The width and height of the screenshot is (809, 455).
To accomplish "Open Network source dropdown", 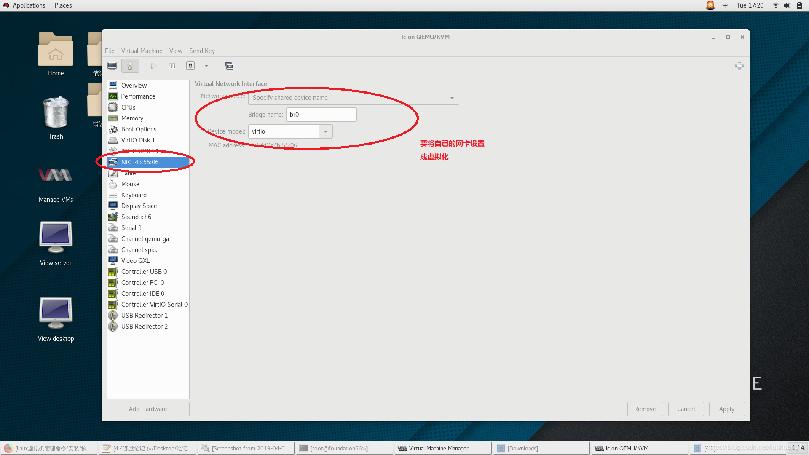I will [x=354, y=98].
